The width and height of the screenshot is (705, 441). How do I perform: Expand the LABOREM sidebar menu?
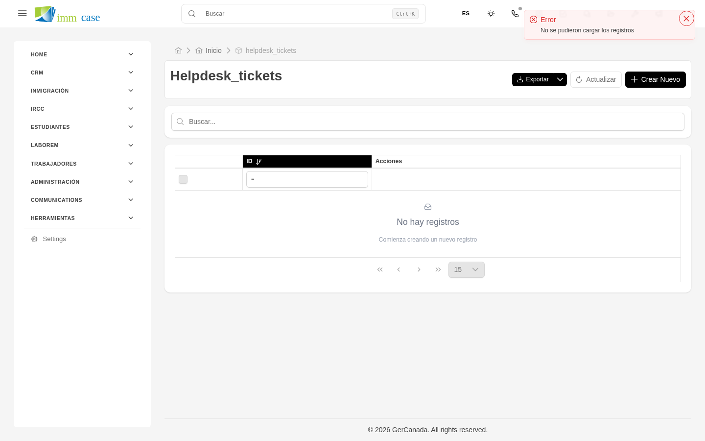(82, 145)
